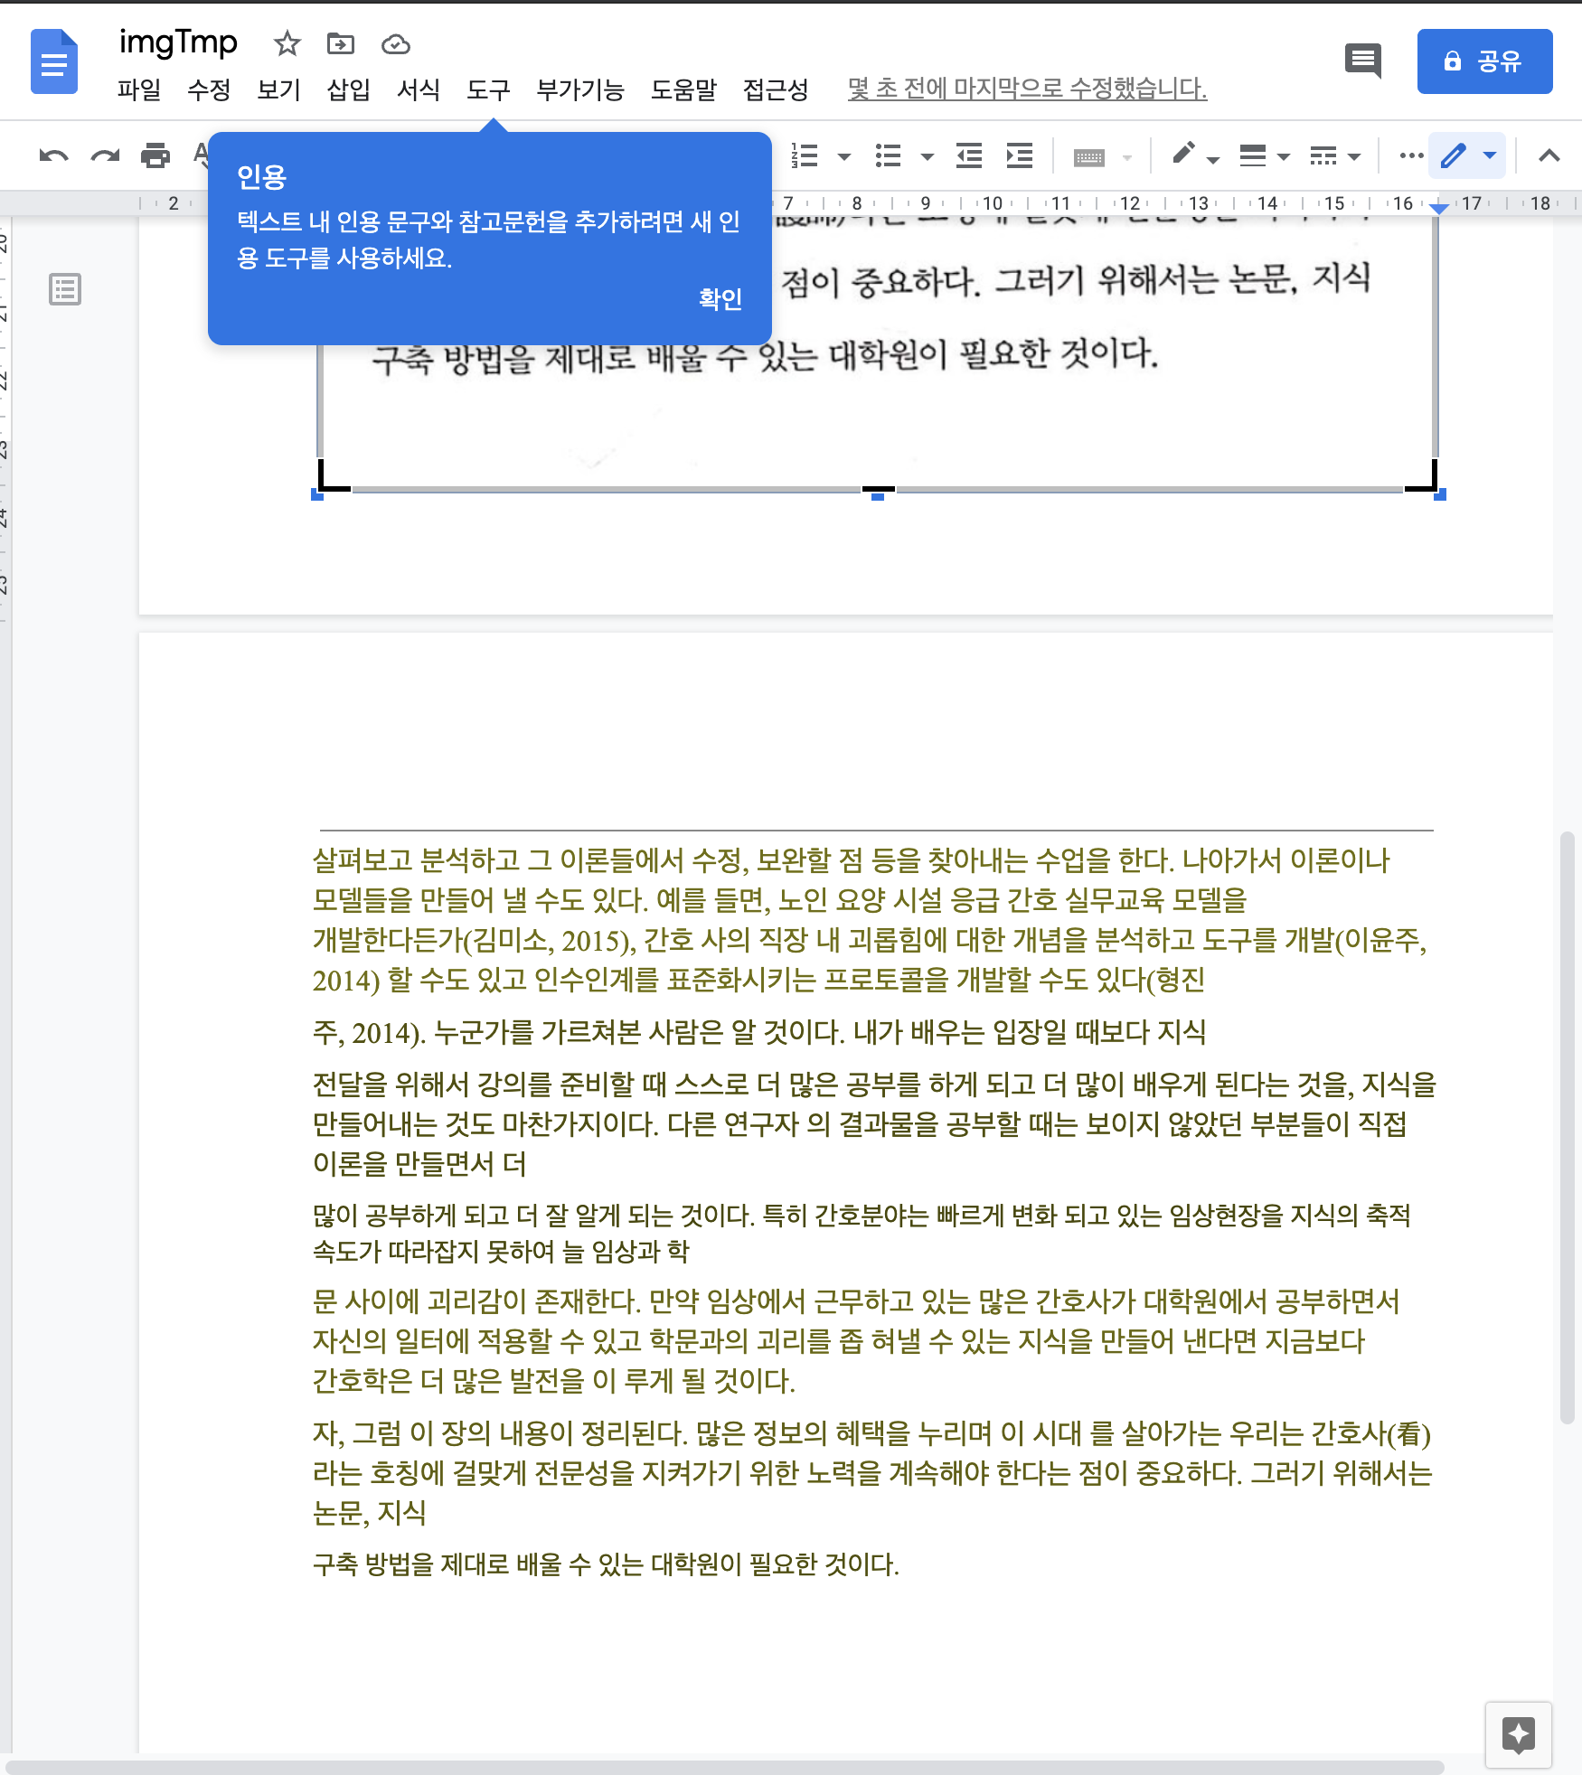This screenshot has width=1582, height=1775.
Task: Click the print icon
Action: (x=155, y=156)
